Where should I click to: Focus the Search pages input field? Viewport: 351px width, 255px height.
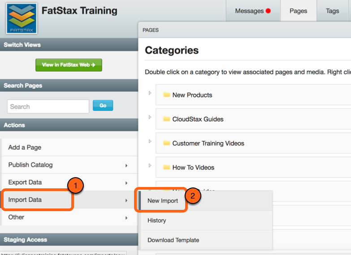pyautogui.click(x=48, y=106)
